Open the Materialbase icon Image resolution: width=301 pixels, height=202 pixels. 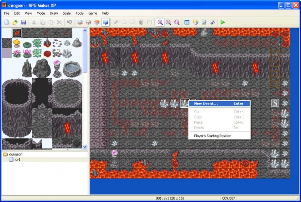click(x=196, y=22)
